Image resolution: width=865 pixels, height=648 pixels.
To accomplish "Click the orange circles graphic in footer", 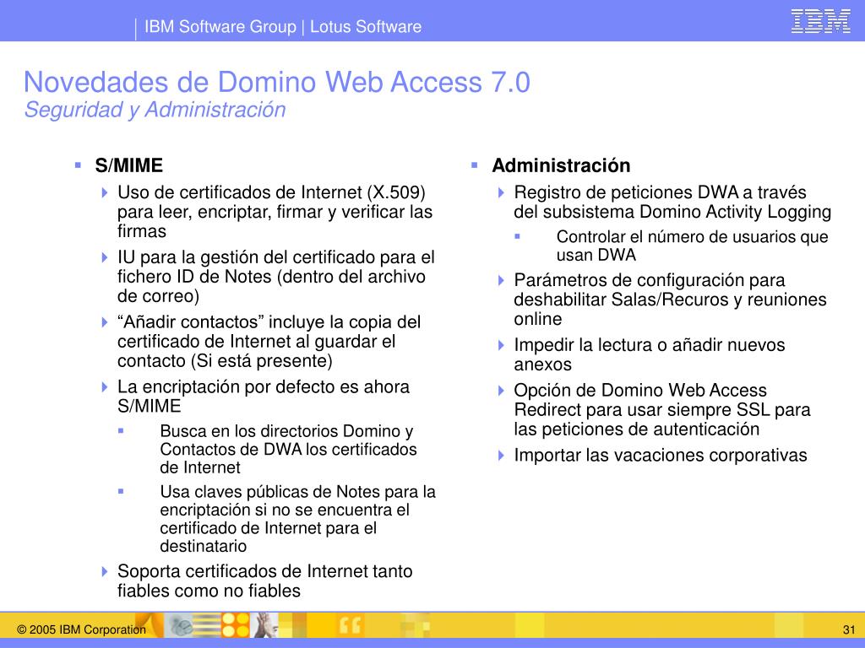I will pos(236,625).
